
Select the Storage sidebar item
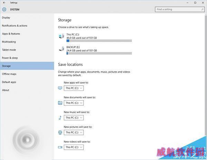(x=27, y=66)
